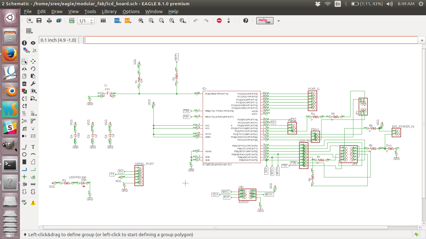This screenshot has height=239, width=426.
Task: Select the Mirror tool
Action: (x=24, y=69)
